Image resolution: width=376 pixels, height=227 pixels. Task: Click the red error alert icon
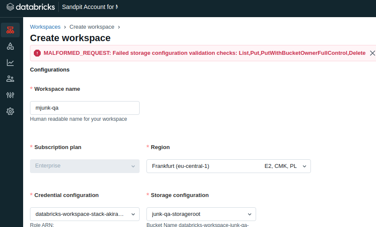pos(37,53)
